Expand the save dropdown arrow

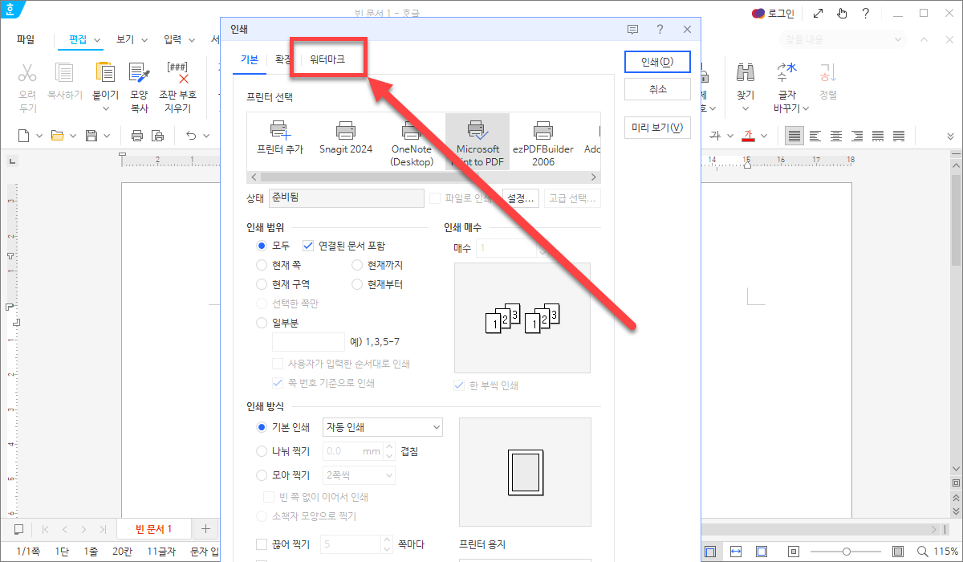(x=107, y=136)
